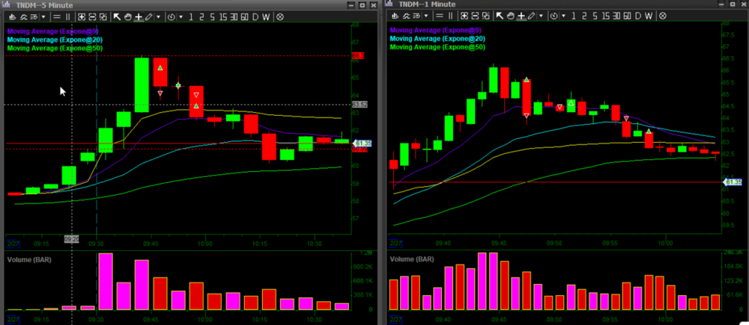Focus the TNDM--5 Minute window title
The height and width of the screenshot is (325, 749).
pos(43,4)
